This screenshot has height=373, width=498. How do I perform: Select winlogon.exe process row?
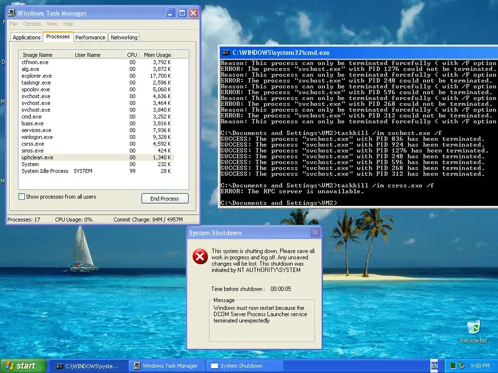point(96,137)
